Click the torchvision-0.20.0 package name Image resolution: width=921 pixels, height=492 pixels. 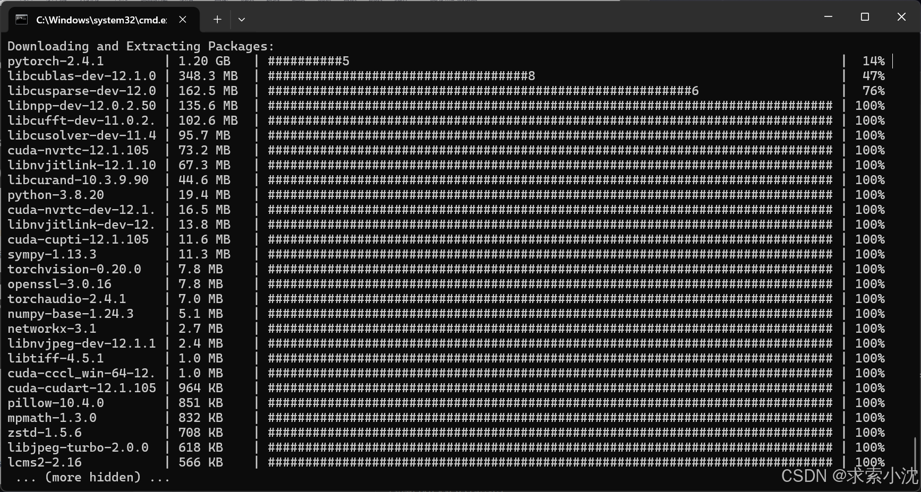(74, 269)
